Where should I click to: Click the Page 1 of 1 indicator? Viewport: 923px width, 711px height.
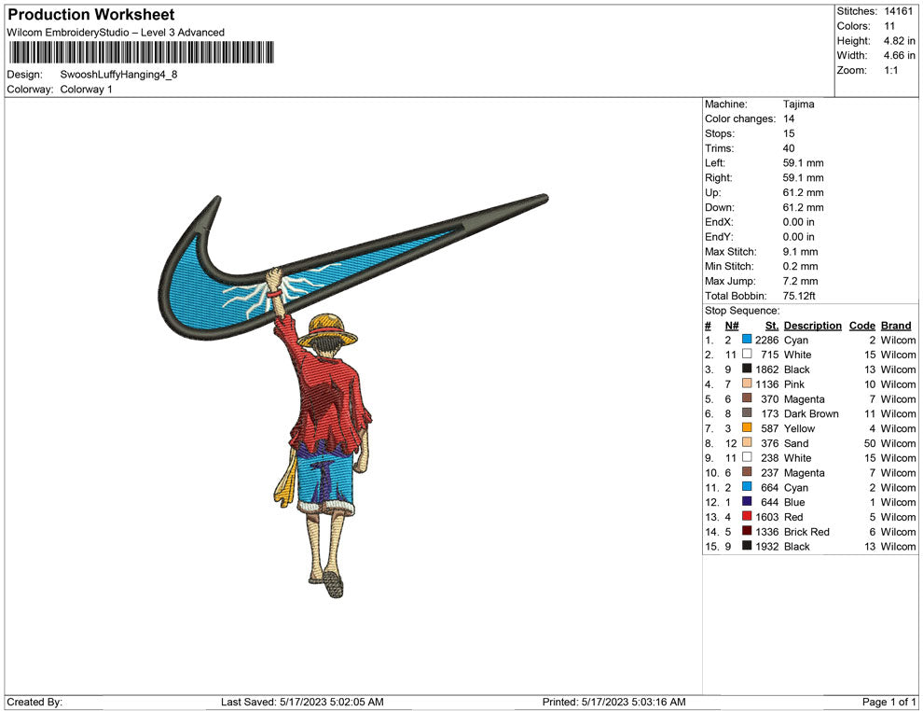(889, 702)
